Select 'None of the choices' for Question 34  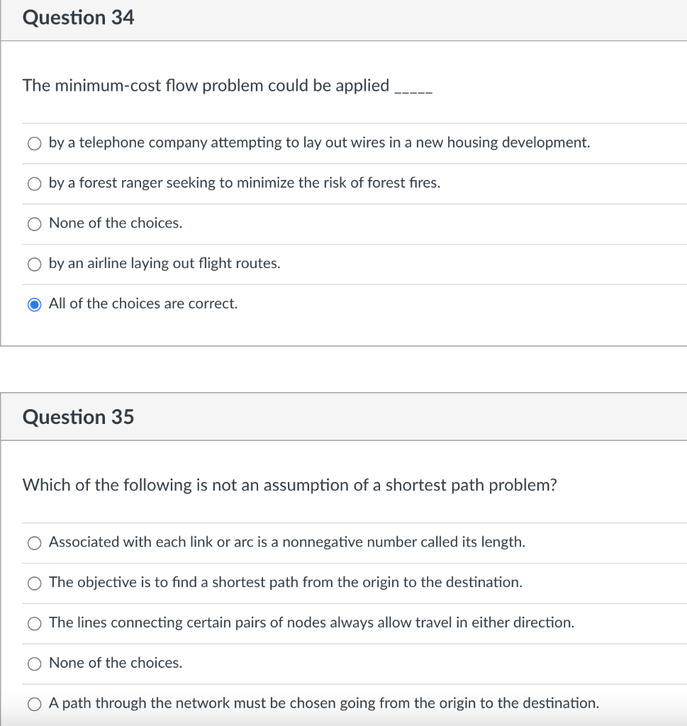coord(33,224)
